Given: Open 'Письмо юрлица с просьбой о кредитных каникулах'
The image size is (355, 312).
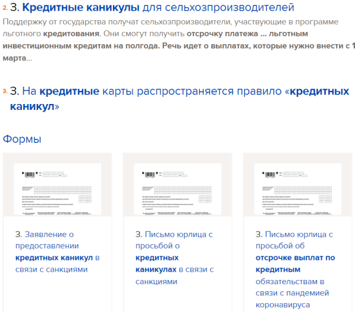Looking at the screenshot, I should pos(174,258).
